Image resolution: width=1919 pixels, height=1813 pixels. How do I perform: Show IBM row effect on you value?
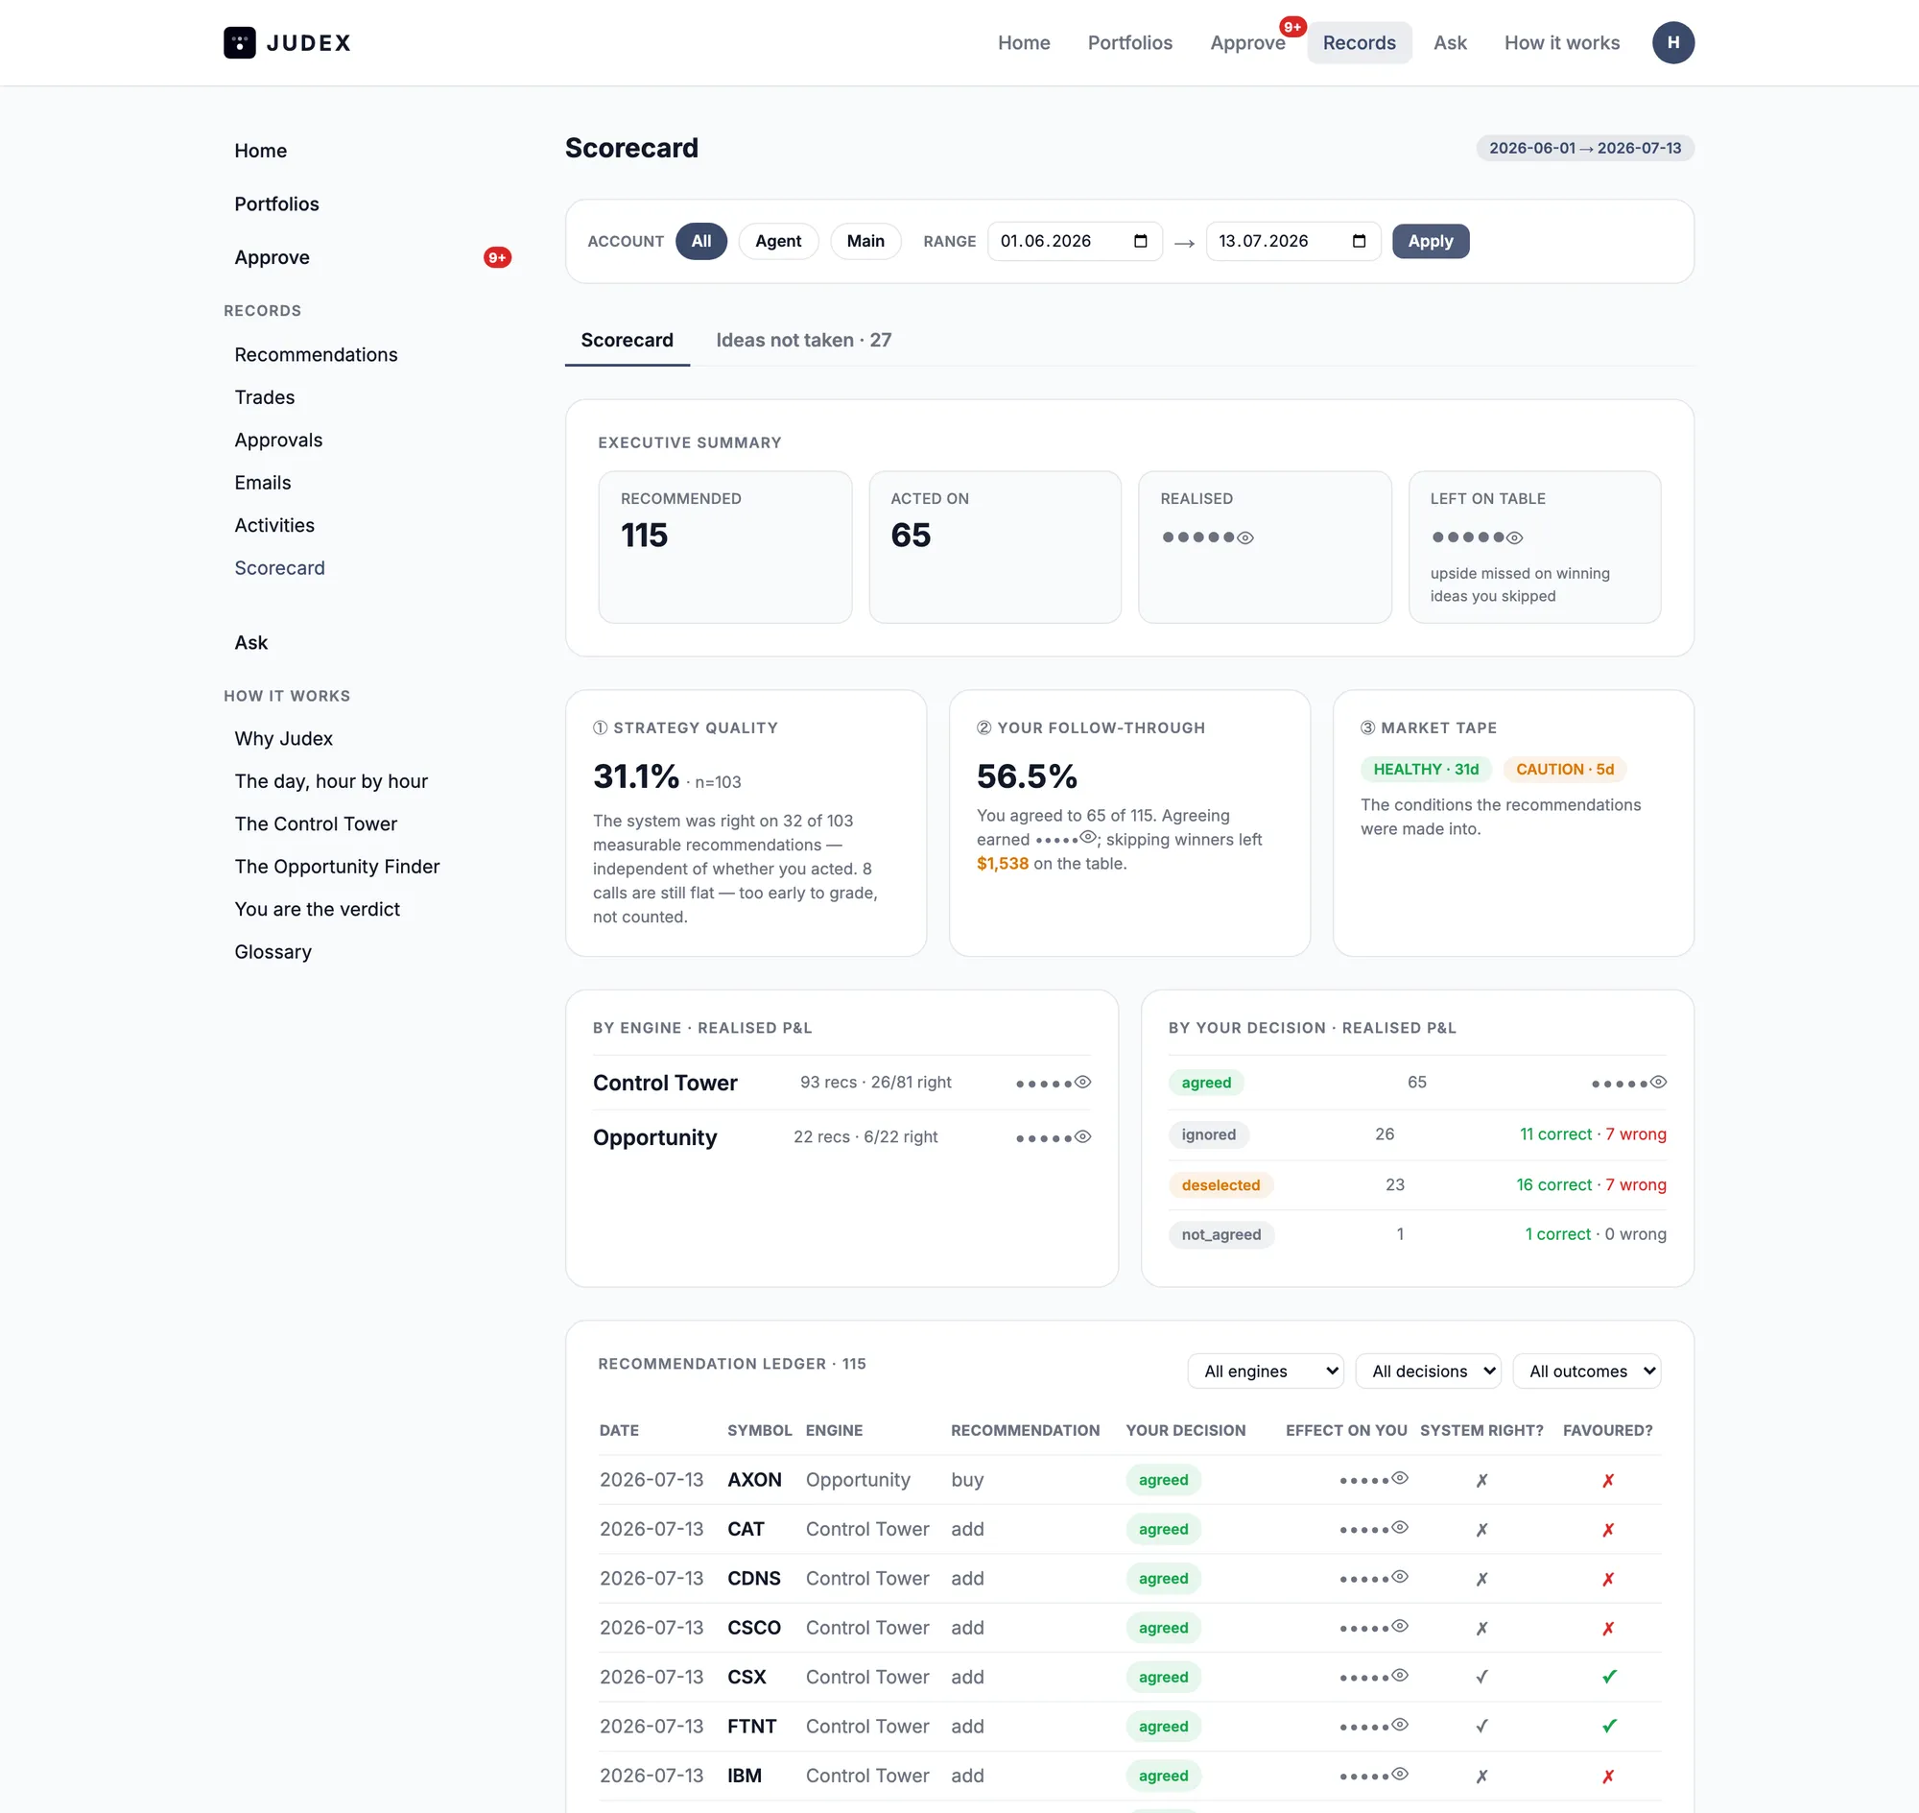click(x=1399, y=1774)
